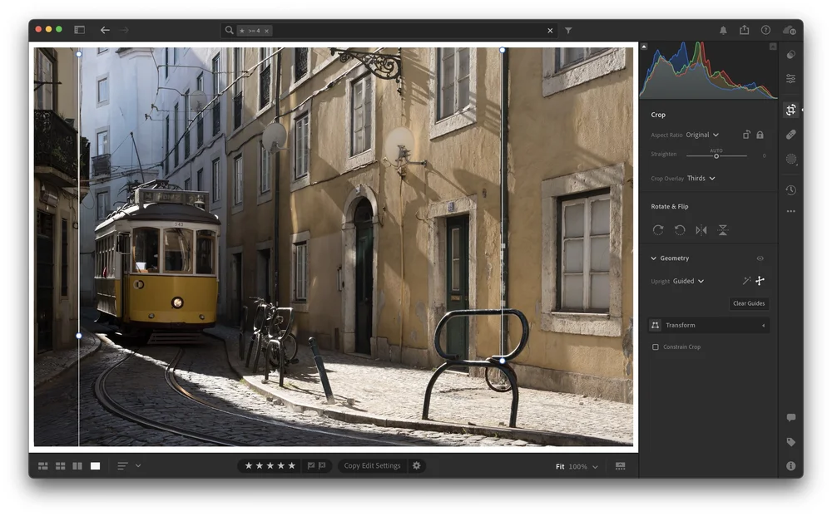
Task: Open the Comments panel
Action: pyautogui.click(x=792, y=418)
